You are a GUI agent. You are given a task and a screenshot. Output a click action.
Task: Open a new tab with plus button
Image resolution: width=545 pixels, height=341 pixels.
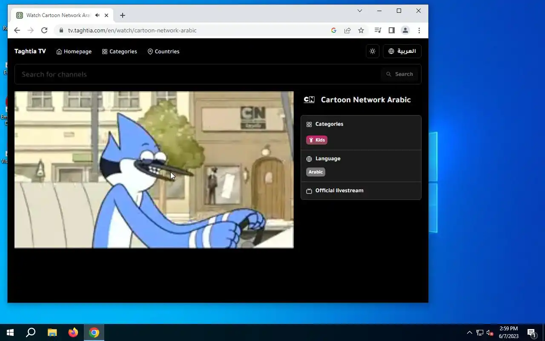click(x=123, y=15)
